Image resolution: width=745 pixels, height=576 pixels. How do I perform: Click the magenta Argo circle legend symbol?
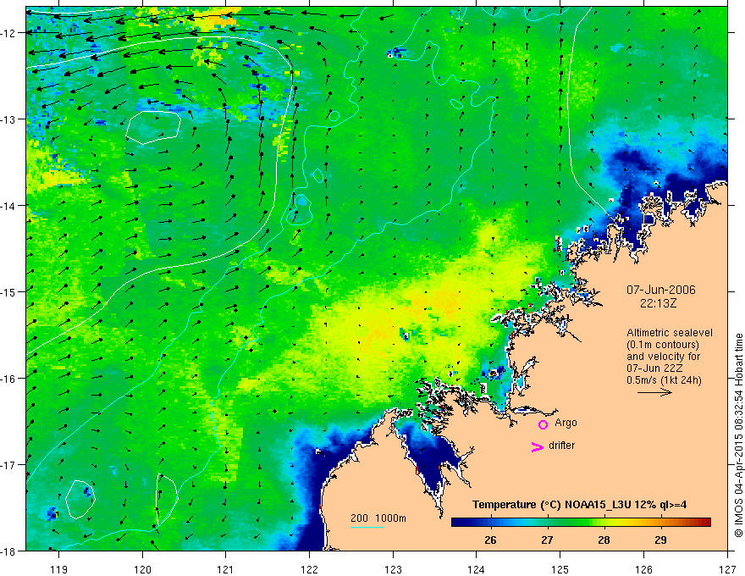tap(543, 424)
